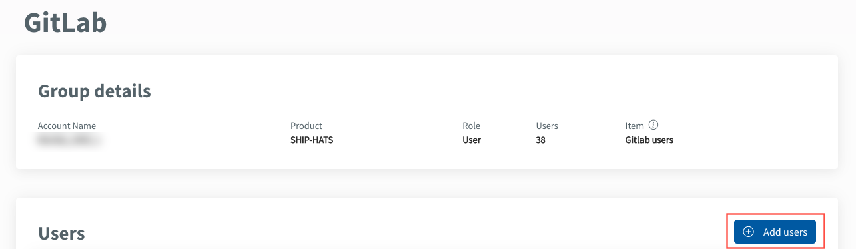Select the SHIP-HATS product value
The image size is (856, 249).
(312, 140)
